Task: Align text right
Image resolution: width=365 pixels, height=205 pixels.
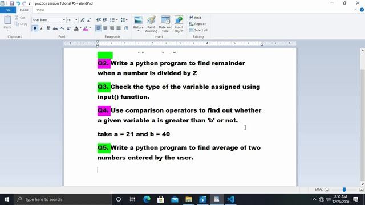Action: [x=112, y=28]
